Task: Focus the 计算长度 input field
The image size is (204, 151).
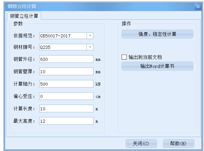Action: [x=66, y=108]
